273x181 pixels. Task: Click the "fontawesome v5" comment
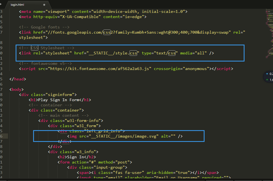45,64
